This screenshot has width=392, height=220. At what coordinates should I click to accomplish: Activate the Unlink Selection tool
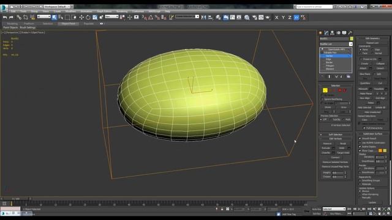coord(26,17)
